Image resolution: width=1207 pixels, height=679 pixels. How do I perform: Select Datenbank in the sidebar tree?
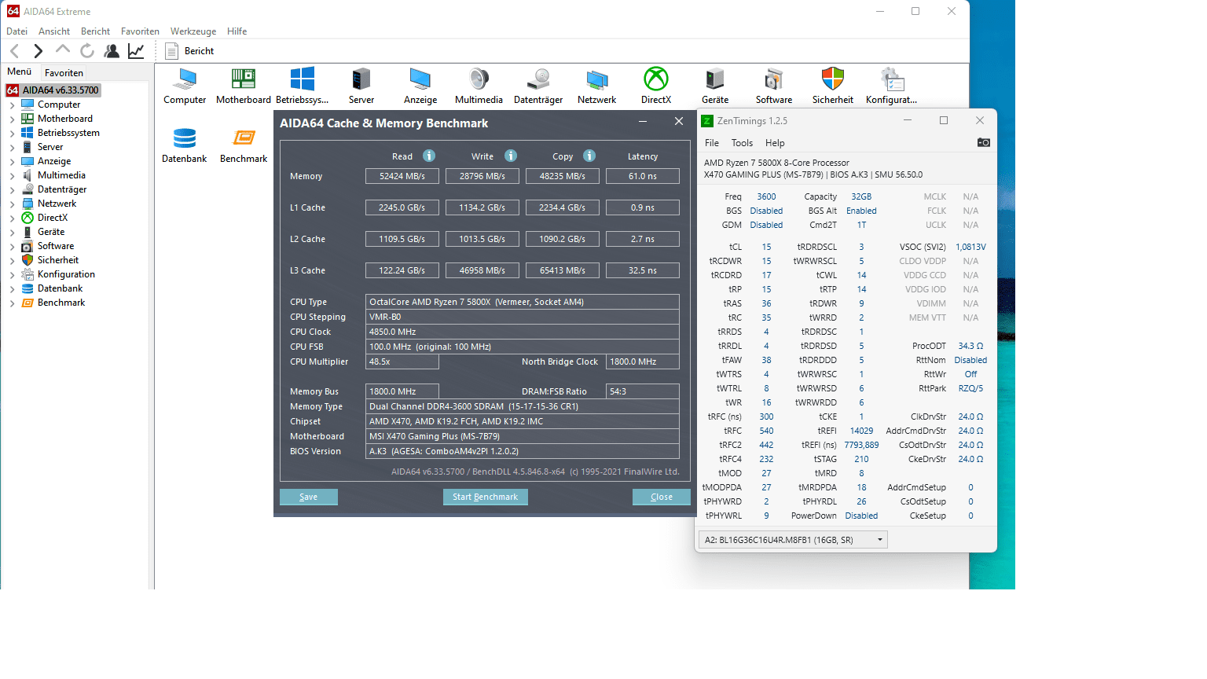pyautogui.click(x=60, y=288)
